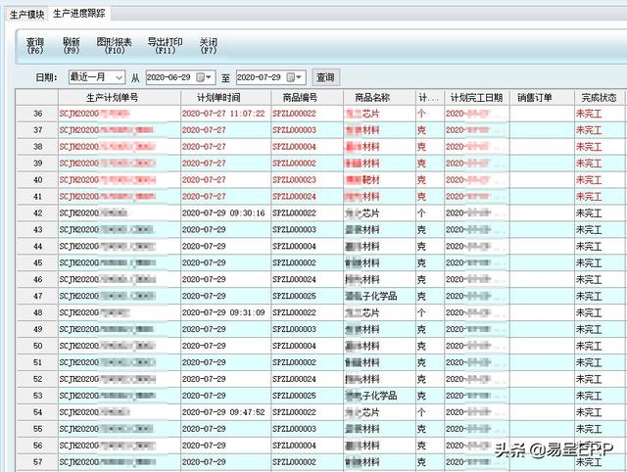
Task: Click the 计划单时间 column header
Action: coord(217,98)
